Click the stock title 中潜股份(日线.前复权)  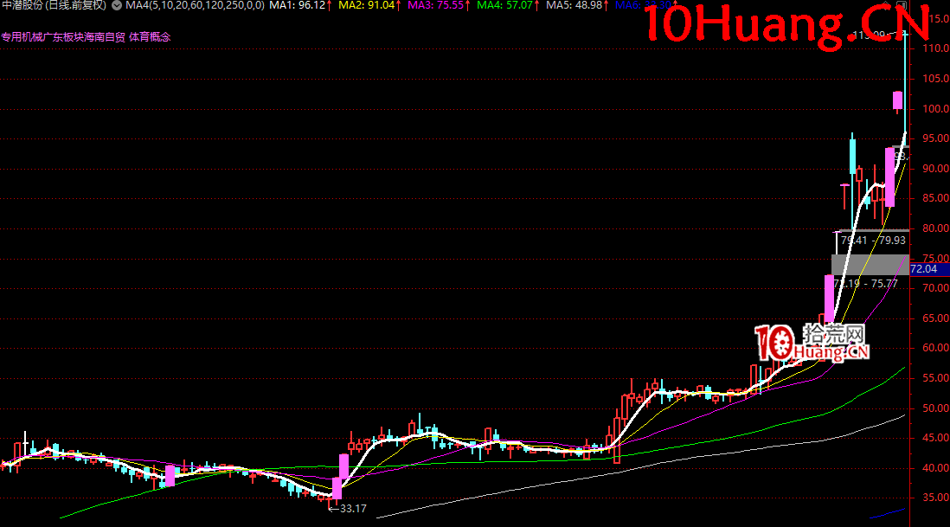coord(55,5)
